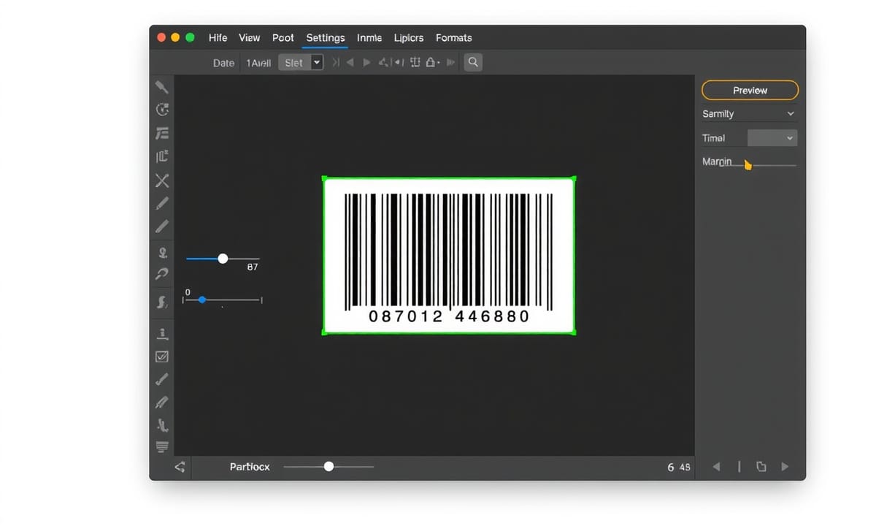The height and width of the screenshot is (526, 876).
Task: Click the barcode image in canvas
Action: [449, 256]
